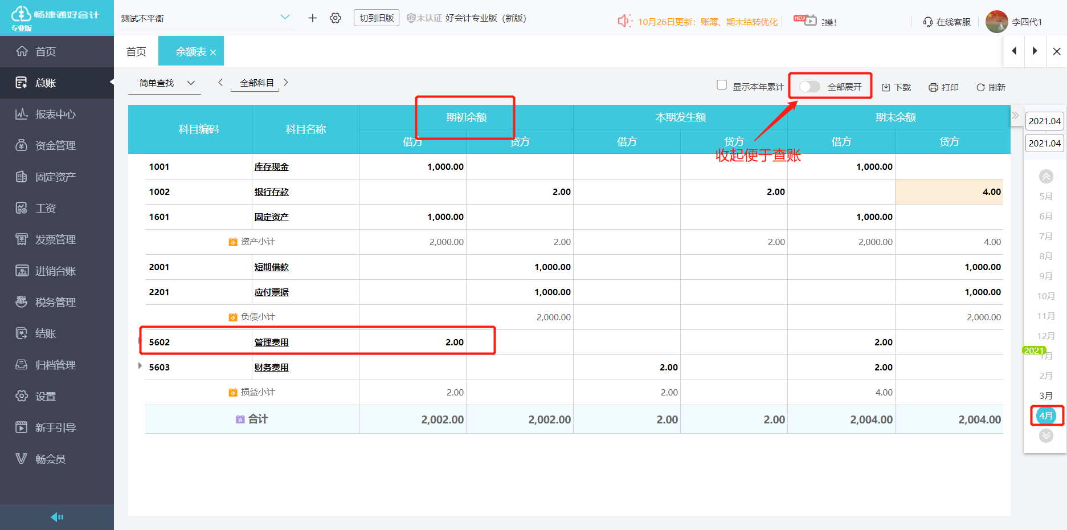Switch to the old version button
The height and width of the screenshot is (530, 1067).
(x=377, y=18)
